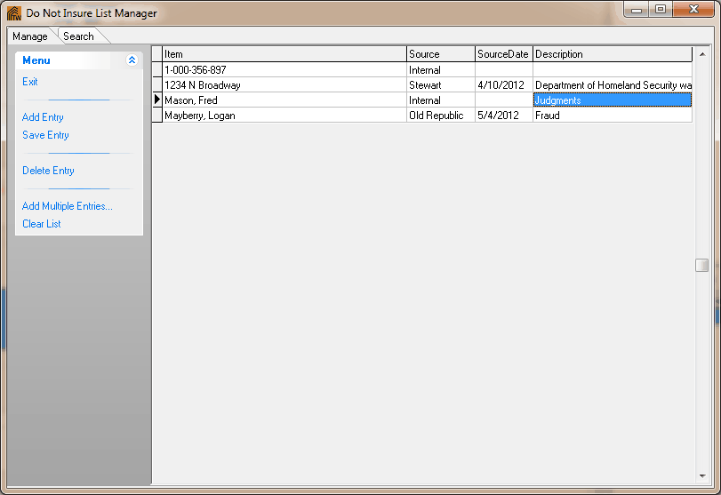Screen dimensions: 721x495
Task: Click Add Entry in the menu
Action: 43,117
